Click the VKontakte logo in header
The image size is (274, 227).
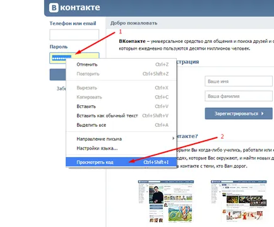coord(74,8)
